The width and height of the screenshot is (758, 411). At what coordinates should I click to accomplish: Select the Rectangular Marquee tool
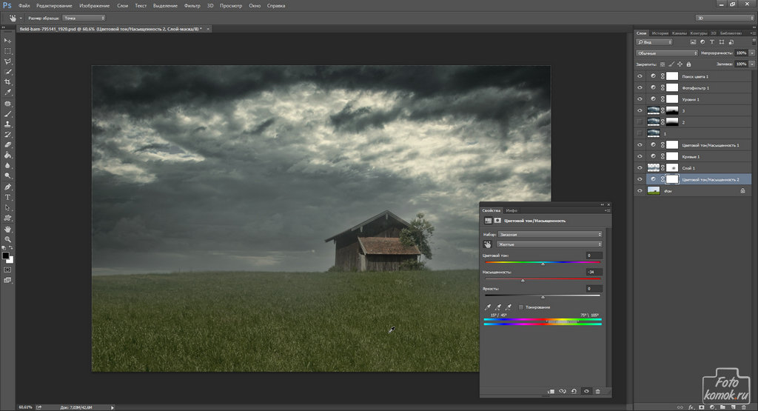[x=7, y=51]
